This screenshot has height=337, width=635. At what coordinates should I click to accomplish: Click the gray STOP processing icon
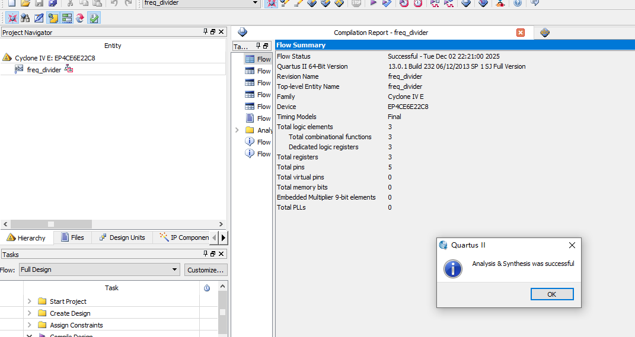click(x=356, y=3)
